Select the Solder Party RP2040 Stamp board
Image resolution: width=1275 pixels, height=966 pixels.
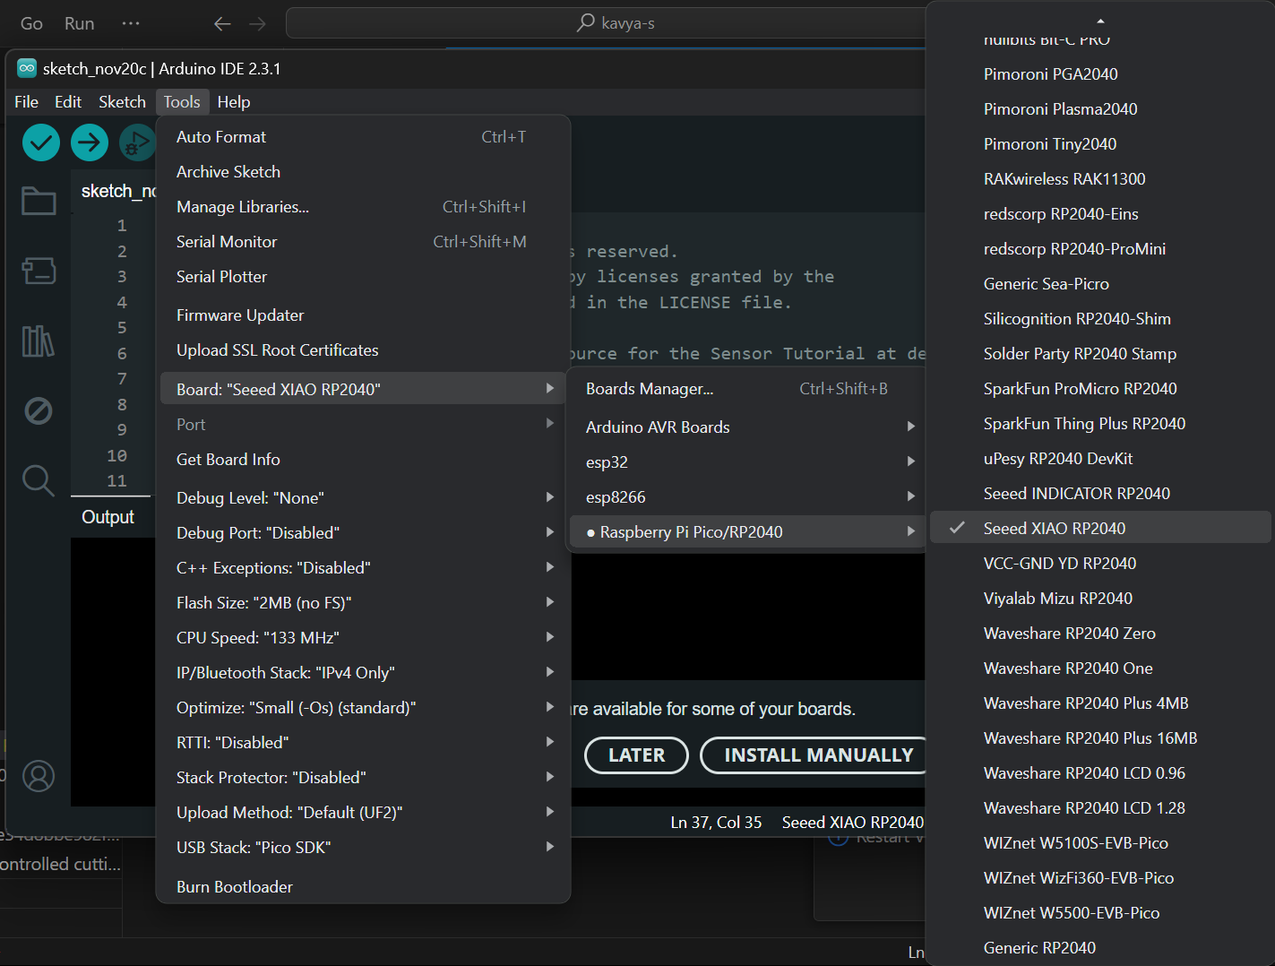(x=1100, y=353)
